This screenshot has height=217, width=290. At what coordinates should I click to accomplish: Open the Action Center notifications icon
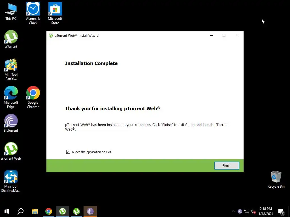point(281,211)
